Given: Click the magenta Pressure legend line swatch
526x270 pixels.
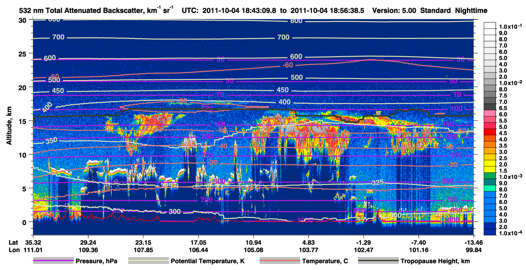Looking at the screenshot, I should pyautogui.click(x=53, y=261).
